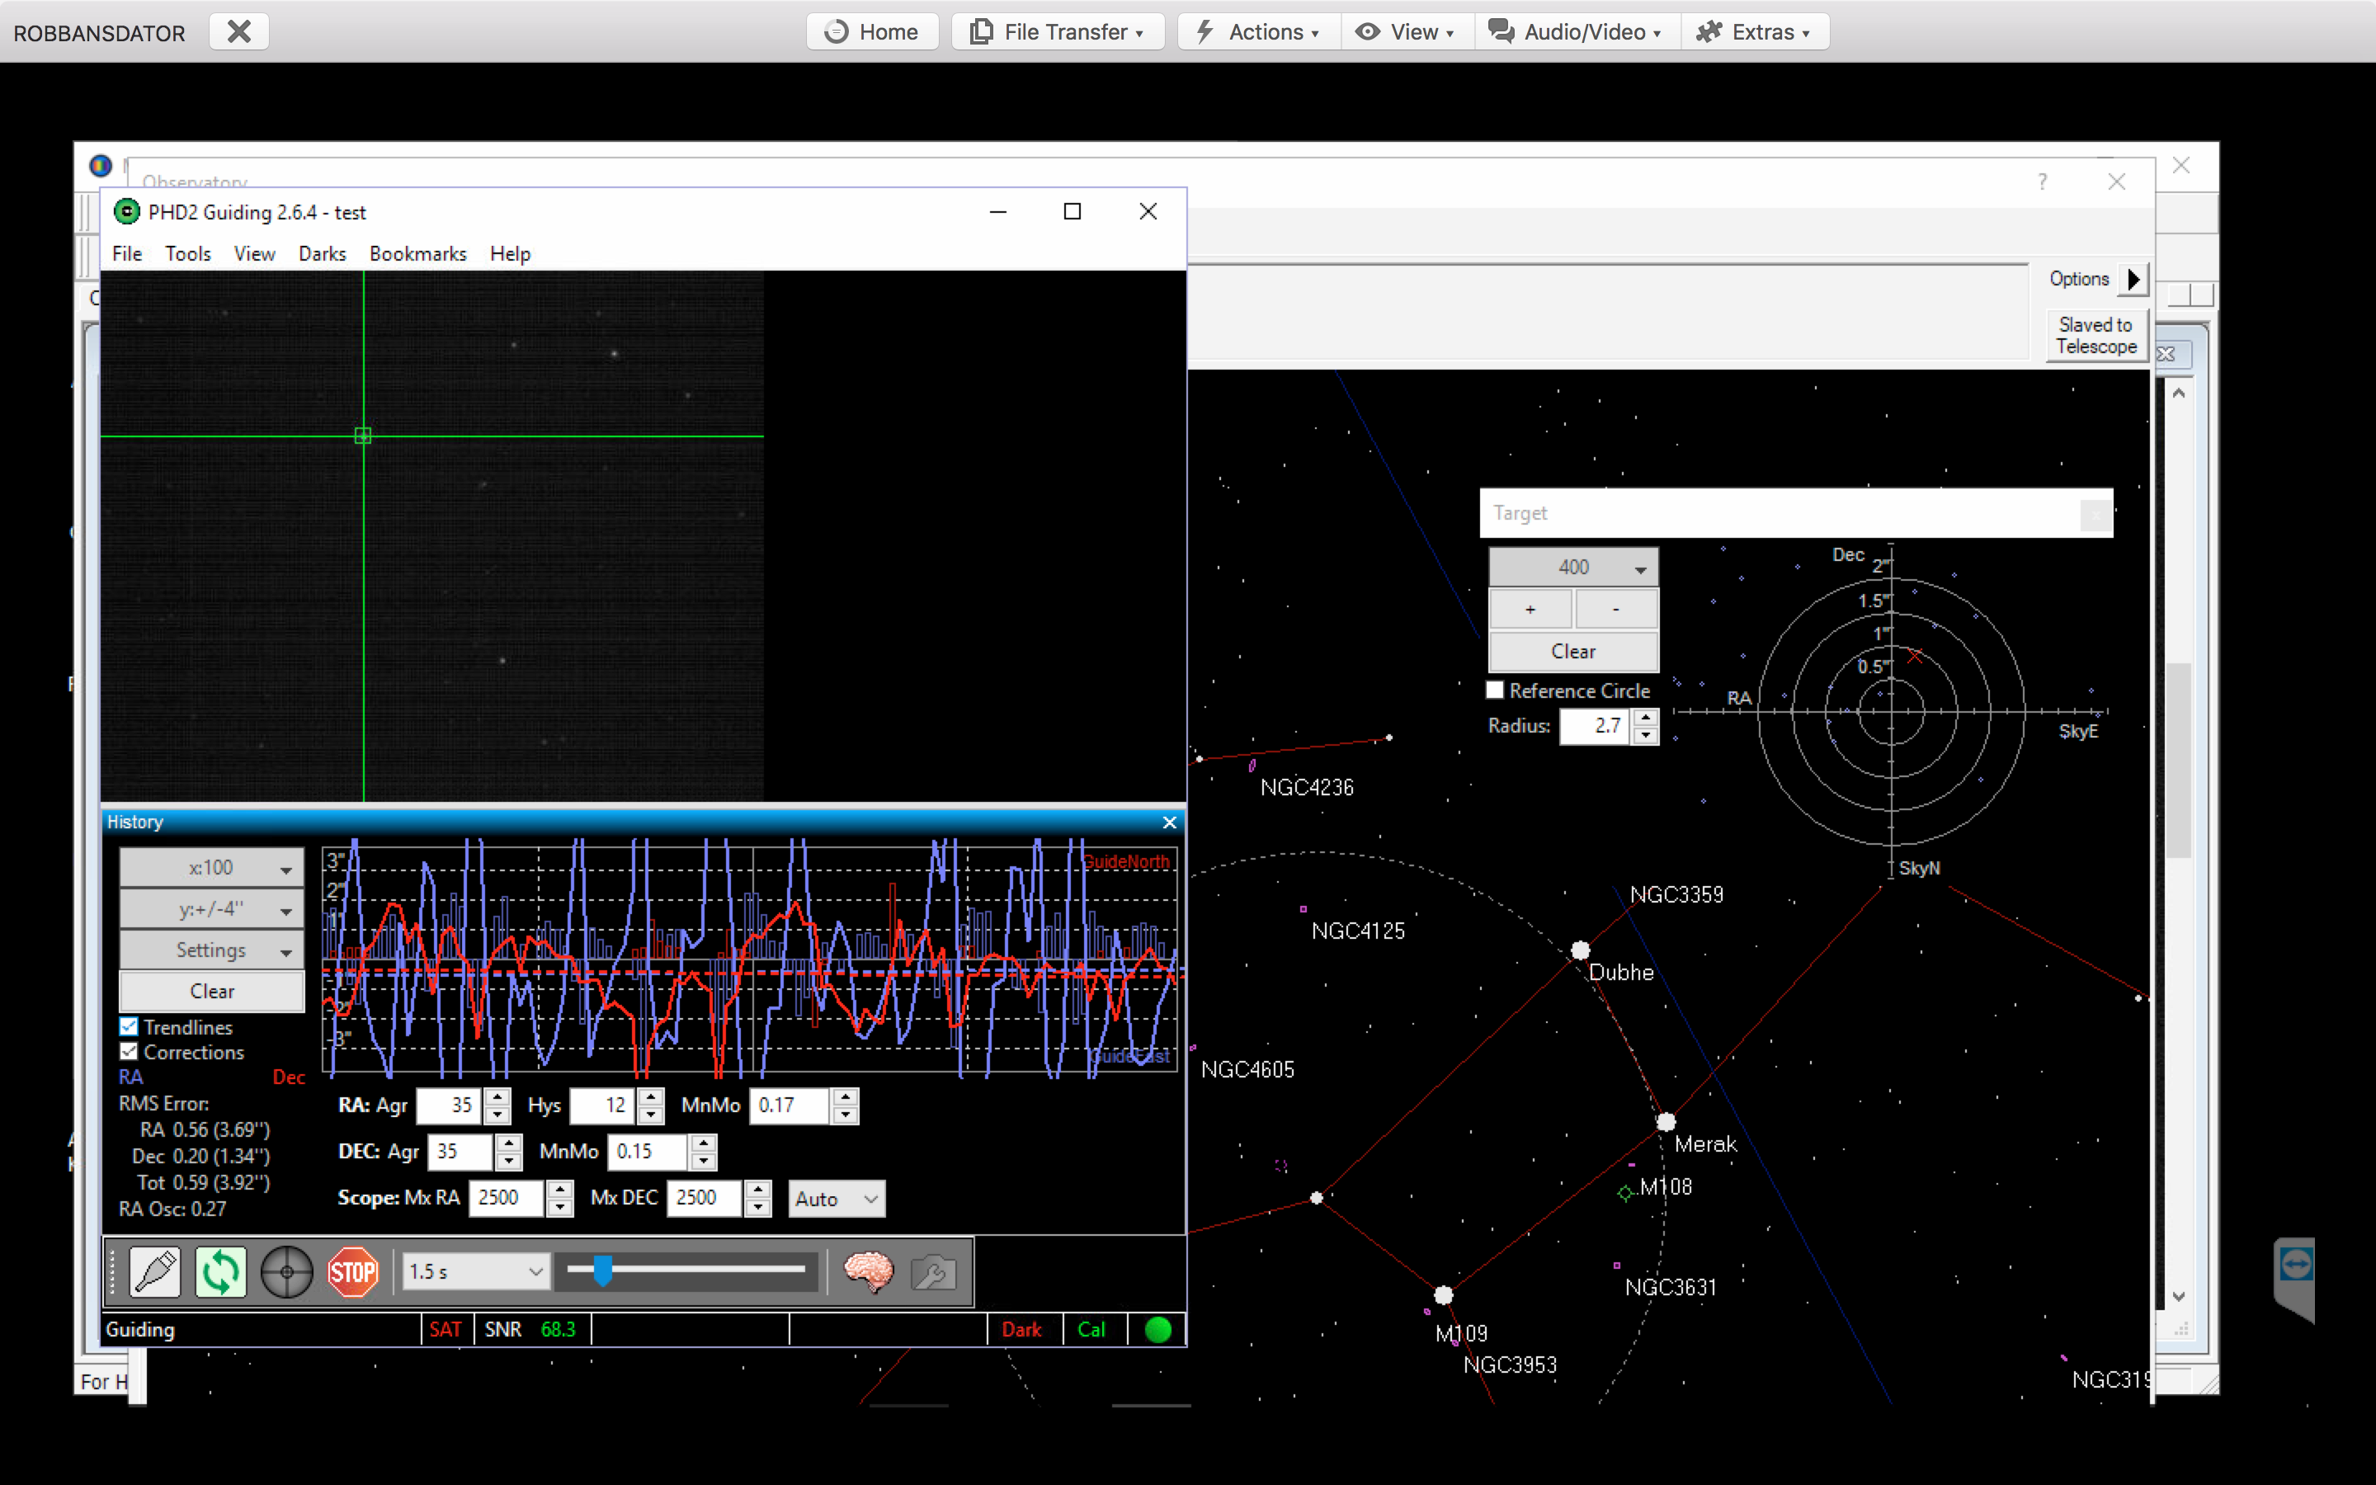Uncheck the Trendlines checkbox
The width and height of the screenshot is (2376, 1485).
tap(130, 1026)
